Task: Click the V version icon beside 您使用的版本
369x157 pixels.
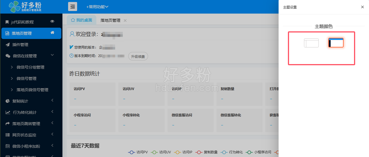Action: coord(71,47)
